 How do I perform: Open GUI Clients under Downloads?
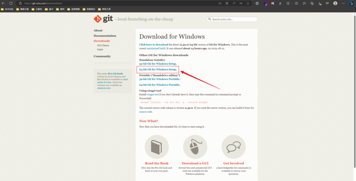(103, 45)
